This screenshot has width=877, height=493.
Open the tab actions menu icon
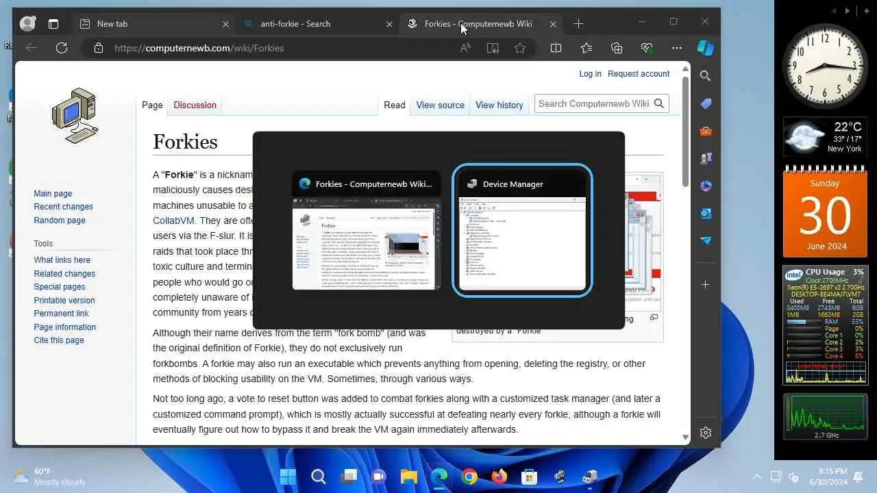coord(53,24)
